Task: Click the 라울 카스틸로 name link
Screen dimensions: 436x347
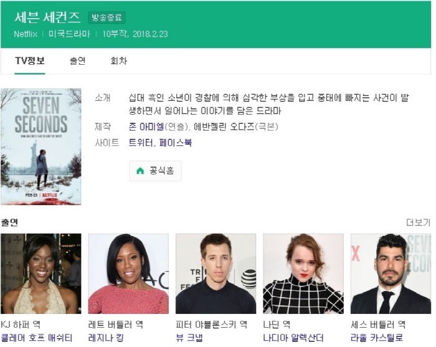Action: (x=376, y=338)
